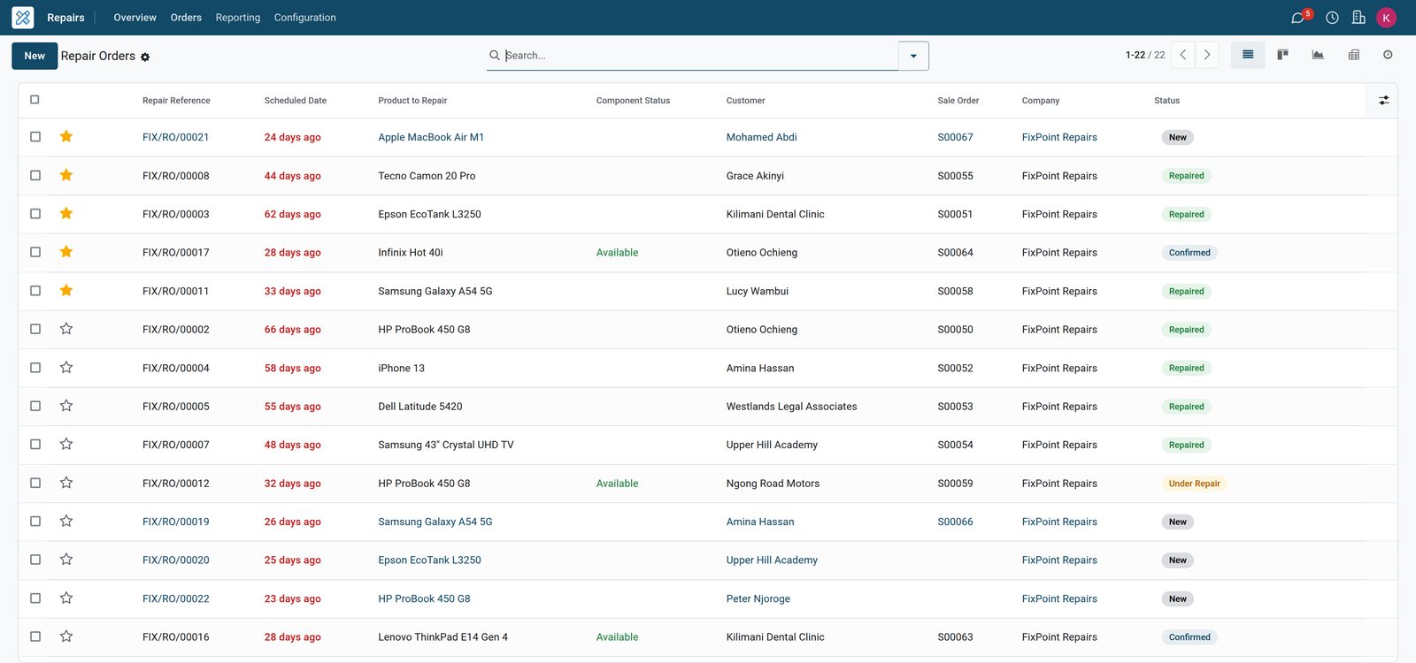Select the checkbox for FIX/RO/00011
The width and height of the screenshot is (1416, 663).
(35, 290)
